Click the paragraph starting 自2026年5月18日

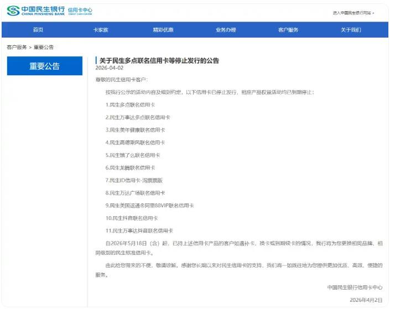pos(239,248)
